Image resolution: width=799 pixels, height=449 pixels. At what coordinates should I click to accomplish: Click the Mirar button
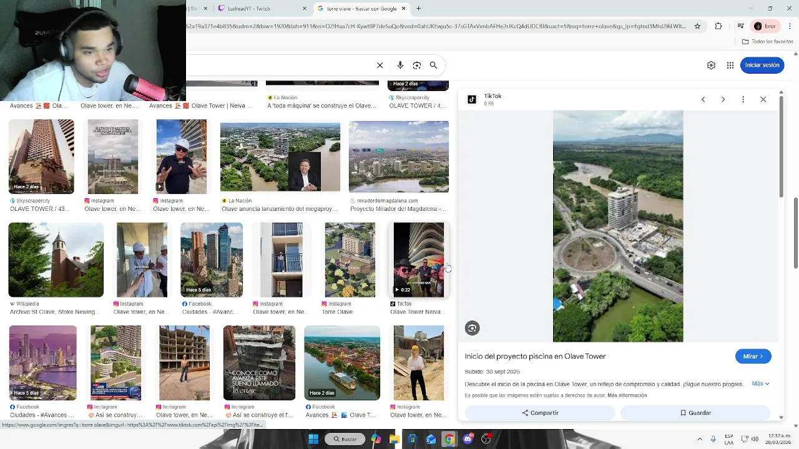coord(753,356)
